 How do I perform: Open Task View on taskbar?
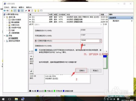(x=10, y=99)
